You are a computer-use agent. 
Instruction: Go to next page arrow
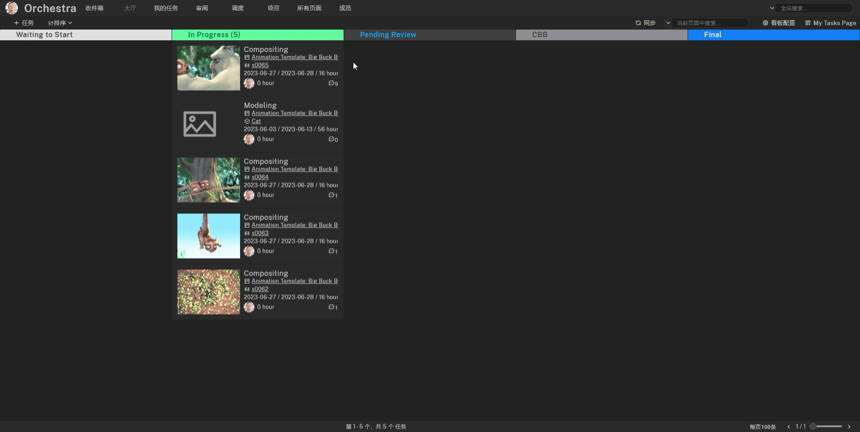849,427
